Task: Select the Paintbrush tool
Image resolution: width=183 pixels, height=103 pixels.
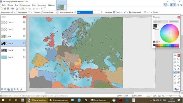Action: pos(175,76)
